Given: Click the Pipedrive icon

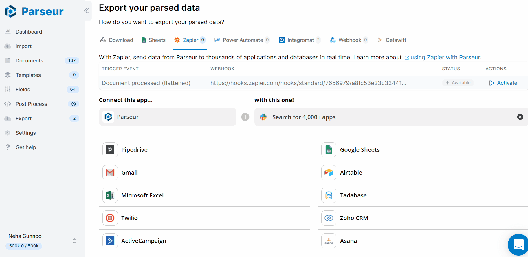Looking at the screenshot, I should [x=110, y=150].
